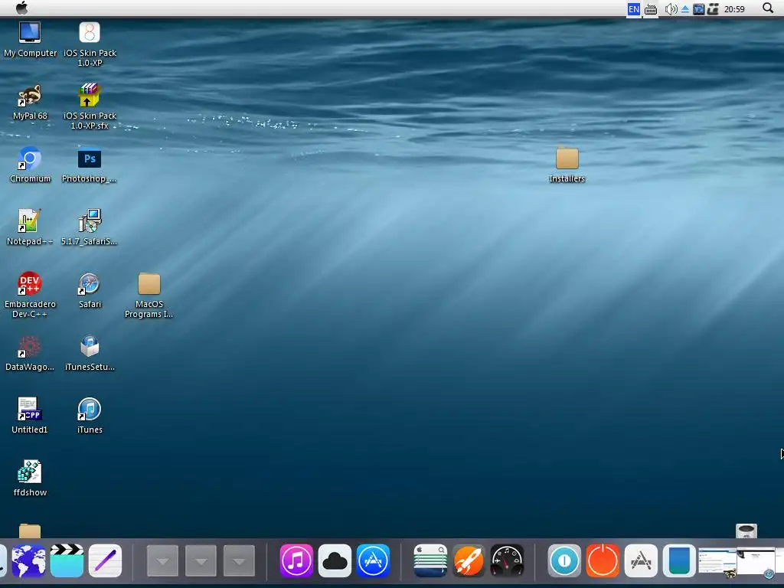
Task: Open the grey Applications 'A' dock icon
Action: coord(641,560)
